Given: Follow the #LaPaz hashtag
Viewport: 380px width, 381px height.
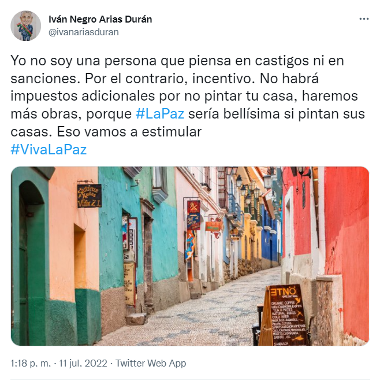Looking at the screenshot, I should [160, 114].
